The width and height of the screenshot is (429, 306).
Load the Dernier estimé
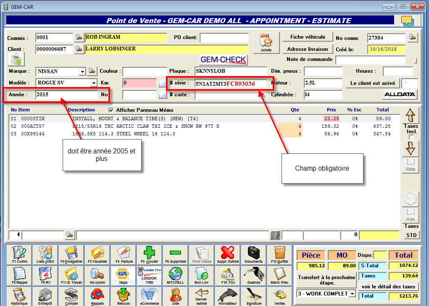coord(202,296)
